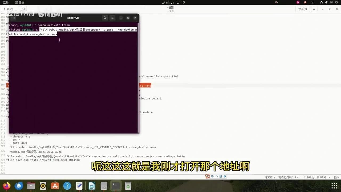This screenshot has height=192, width=341.
Task: Launch Firefox from the dock
Action: point(7,185)
